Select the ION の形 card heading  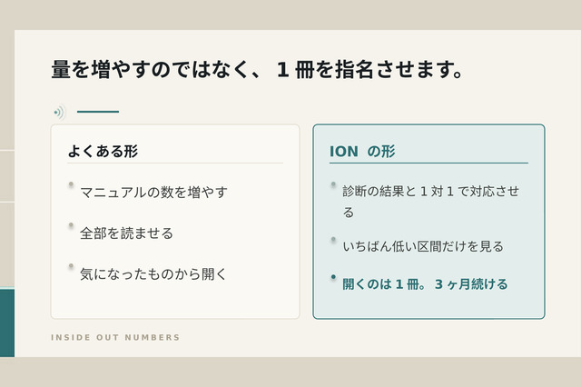(362, 151)
